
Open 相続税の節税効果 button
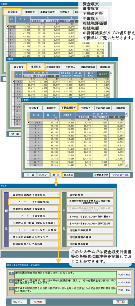click(x=90, y=230)
